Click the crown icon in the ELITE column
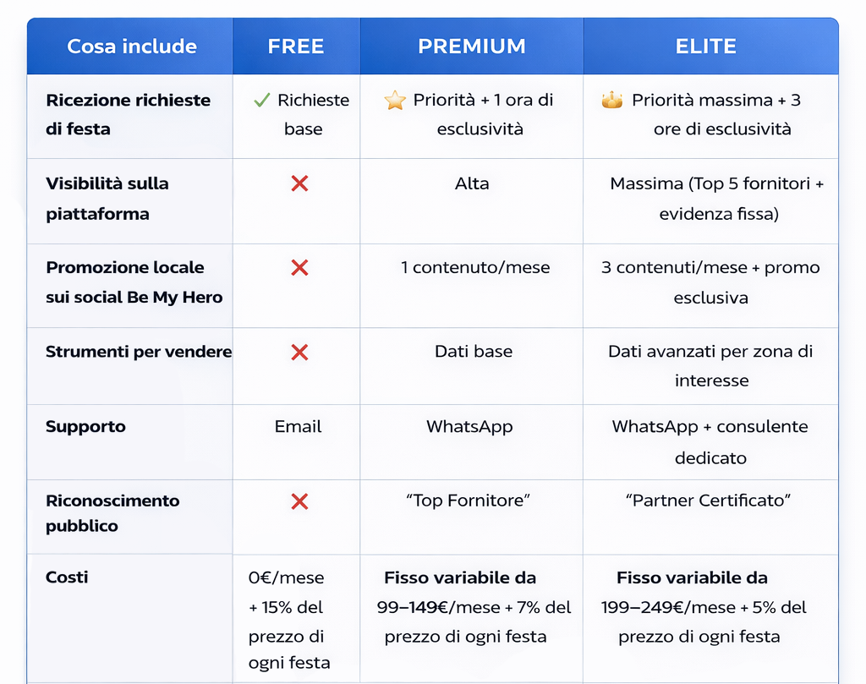The width and height of the screenshot is (866, 684). 611,101
